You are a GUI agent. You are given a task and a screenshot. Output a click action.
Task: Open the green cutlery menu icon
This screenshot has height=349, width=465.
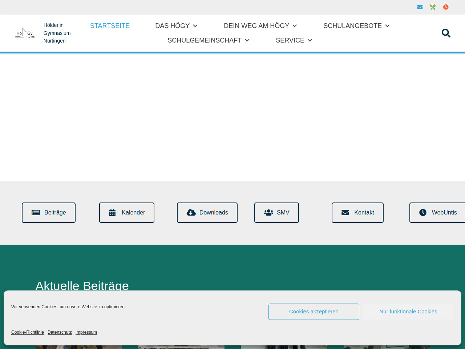(433, 7)
